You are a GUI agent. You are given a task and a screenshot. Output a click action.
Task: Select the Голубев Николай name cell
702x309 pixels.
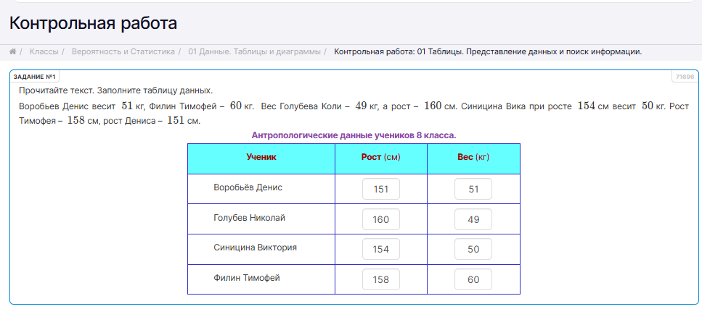click(x=261, y=219)
